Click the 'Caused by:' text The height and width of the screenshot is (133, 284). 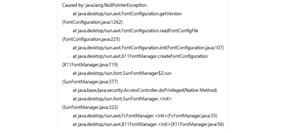tap(73, 5)
